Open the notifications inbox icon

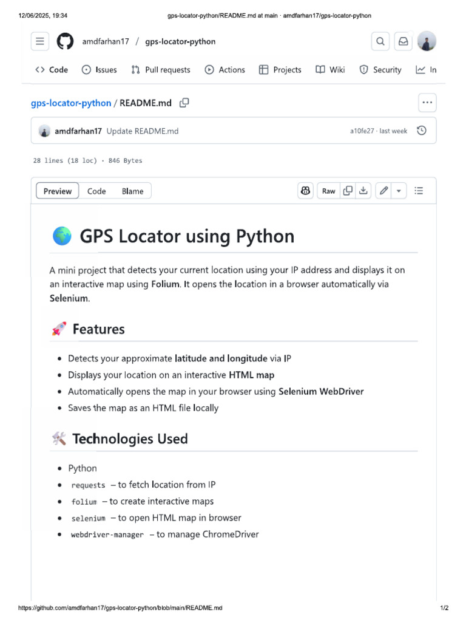(x=402, y=41)
